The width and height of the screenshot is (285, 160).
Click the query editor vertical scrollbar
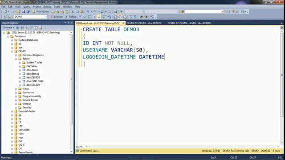(282, 74)
